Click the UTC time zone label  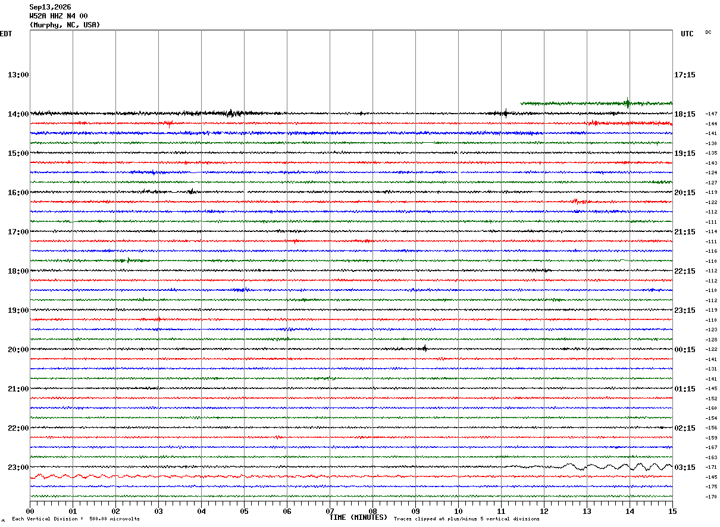click(687, 34)
